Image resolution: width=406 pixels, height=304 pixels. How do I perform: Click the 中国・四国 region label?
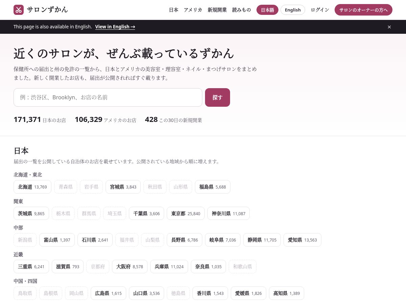[25, 281]
